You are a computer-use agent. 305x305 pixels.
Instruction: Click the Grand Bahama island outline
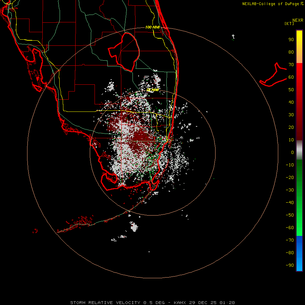(273, 75)
